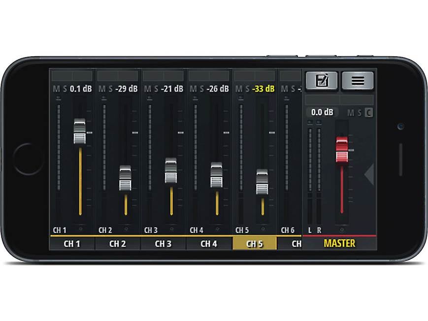Tap the 0.0 dB master level display
Screen dimensions: 428x321
(x=322, y=112)
